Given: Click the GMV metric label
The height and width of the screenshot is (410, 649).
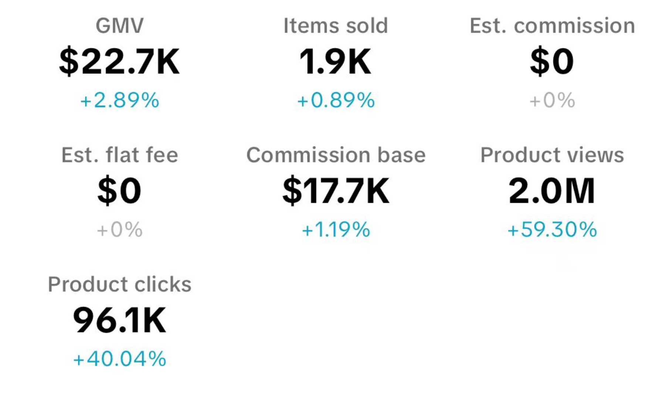Looking at the screenshot, I should (x=119, y=26).
